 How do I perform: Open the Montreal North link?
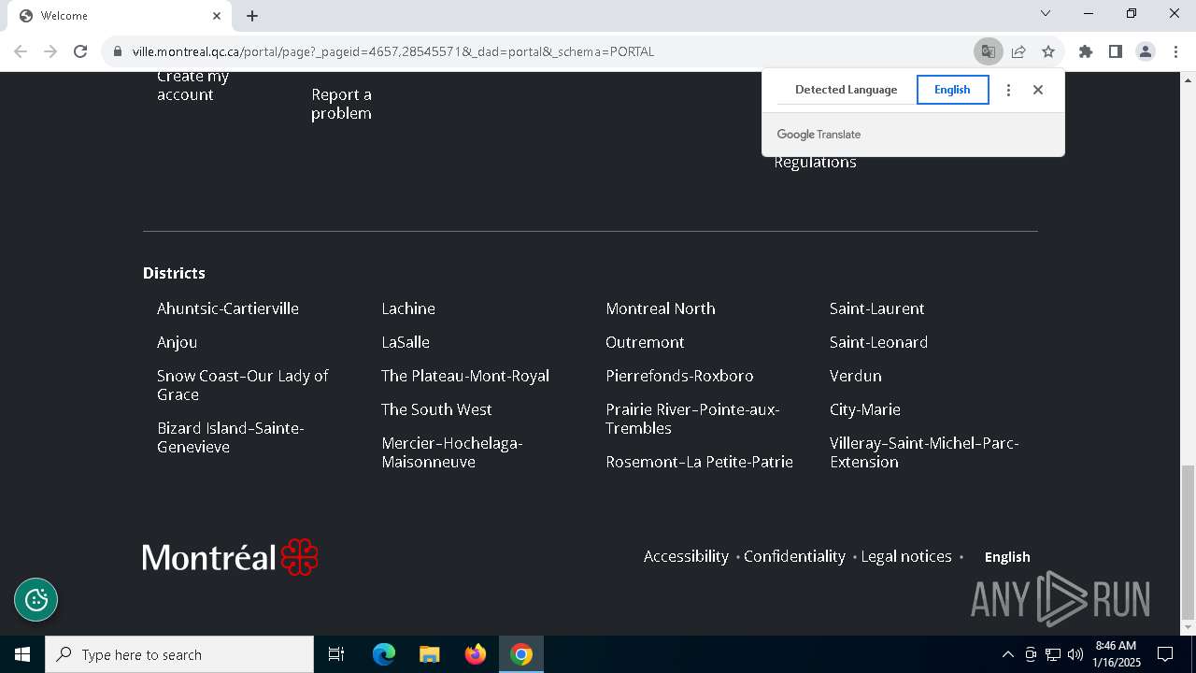(661, 308)
